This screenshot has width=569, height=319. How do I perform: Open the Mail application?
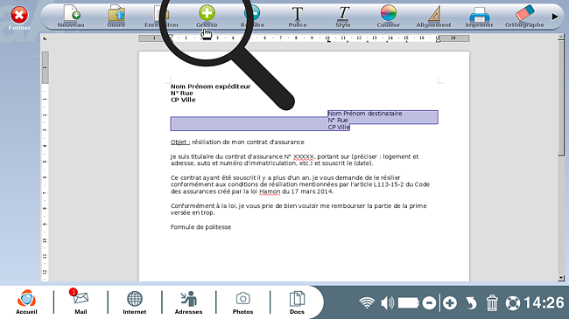(81, 302)
